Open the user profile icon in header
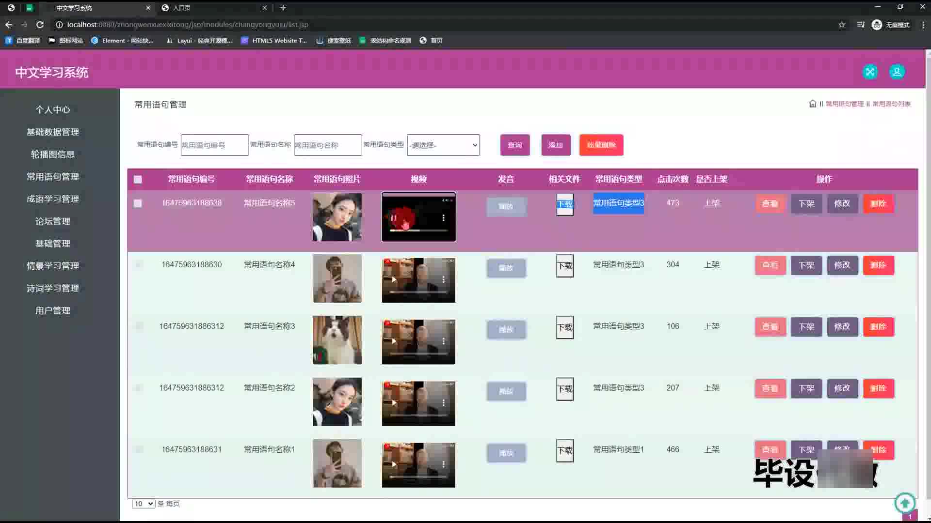The image size is (931, 523). [897, 72]
